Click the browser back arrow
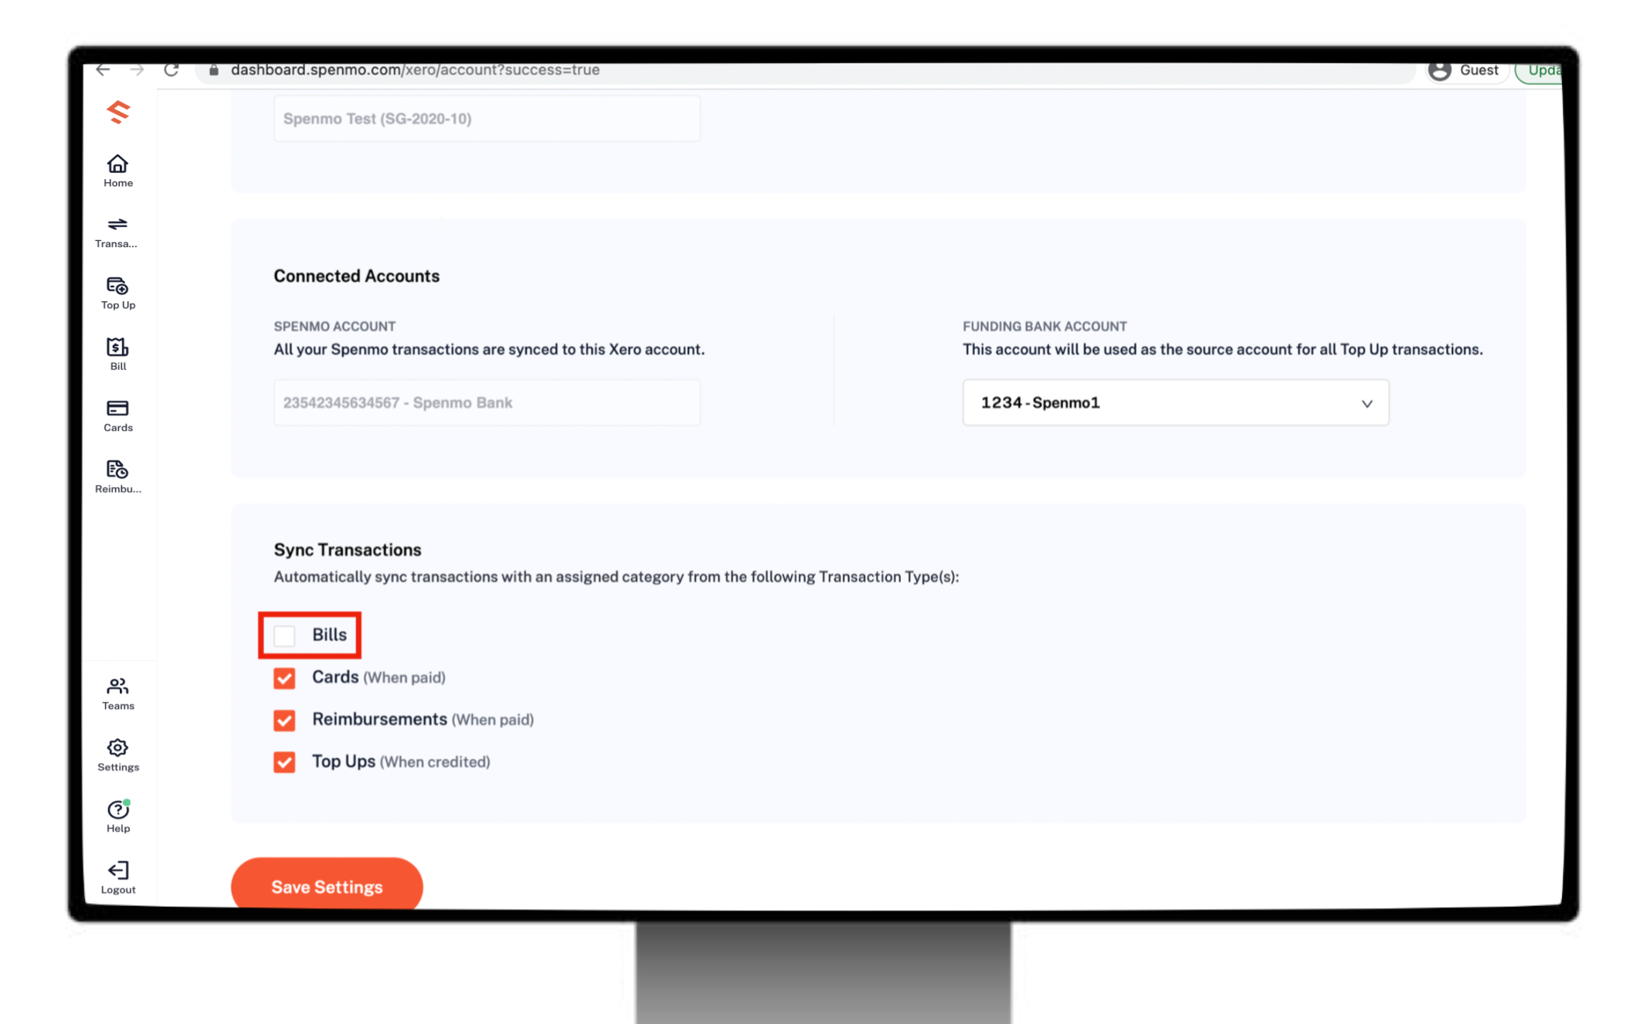 103,70
